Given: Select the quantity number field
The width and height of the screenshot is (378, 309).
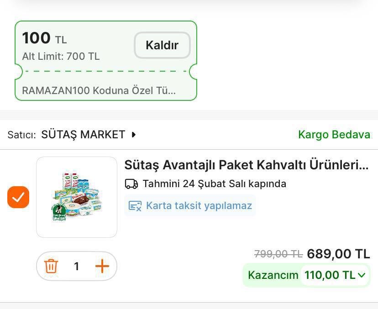Looking at the screenshot, I should click(77, 266).
